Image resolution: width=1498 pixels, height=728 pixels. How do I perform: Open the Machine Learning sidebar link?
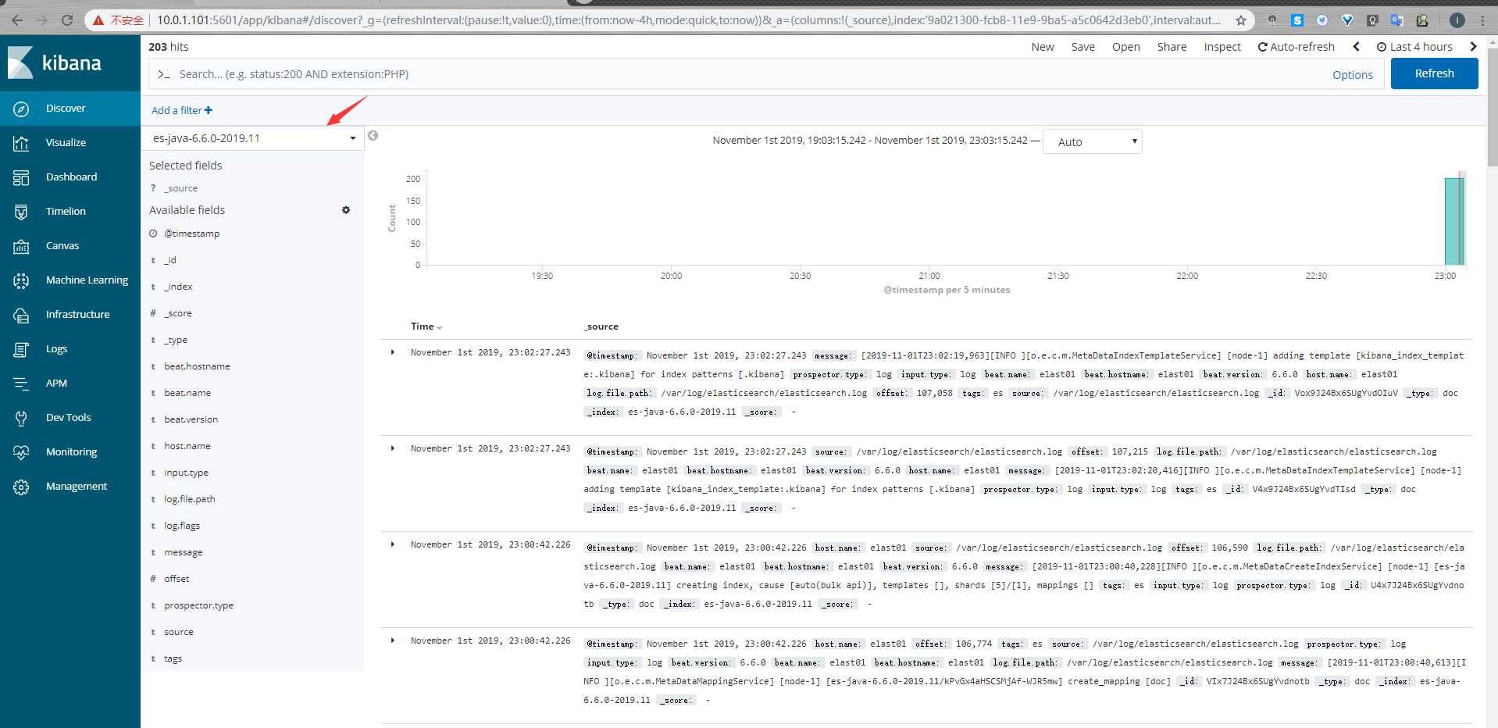87,280
